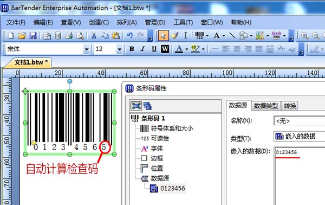The height and width of the screenshot is (205, 325).
Task: Open the font size dropdown showing 12
Action: (119, 49)
